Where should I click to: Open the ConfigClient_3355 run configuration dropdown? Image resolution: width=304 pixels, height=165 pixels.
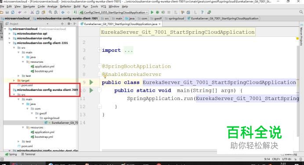click(114, 12)
